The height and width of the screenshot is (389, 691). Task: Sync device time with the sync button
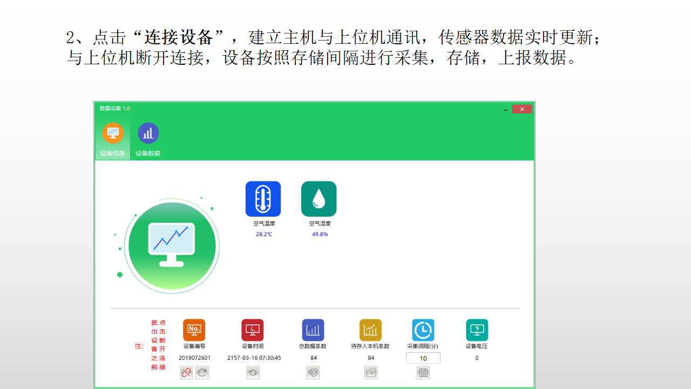(253, 372)
